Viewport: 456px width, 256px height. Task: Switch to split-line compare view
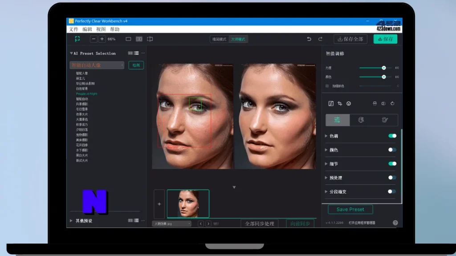point(150,39)
